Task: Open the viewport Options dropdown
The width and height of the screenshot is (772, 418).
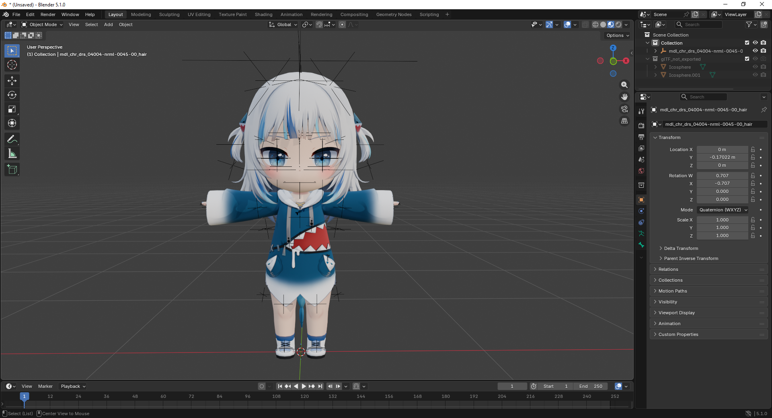Action: pyautogui.click(x=618, y=35)
